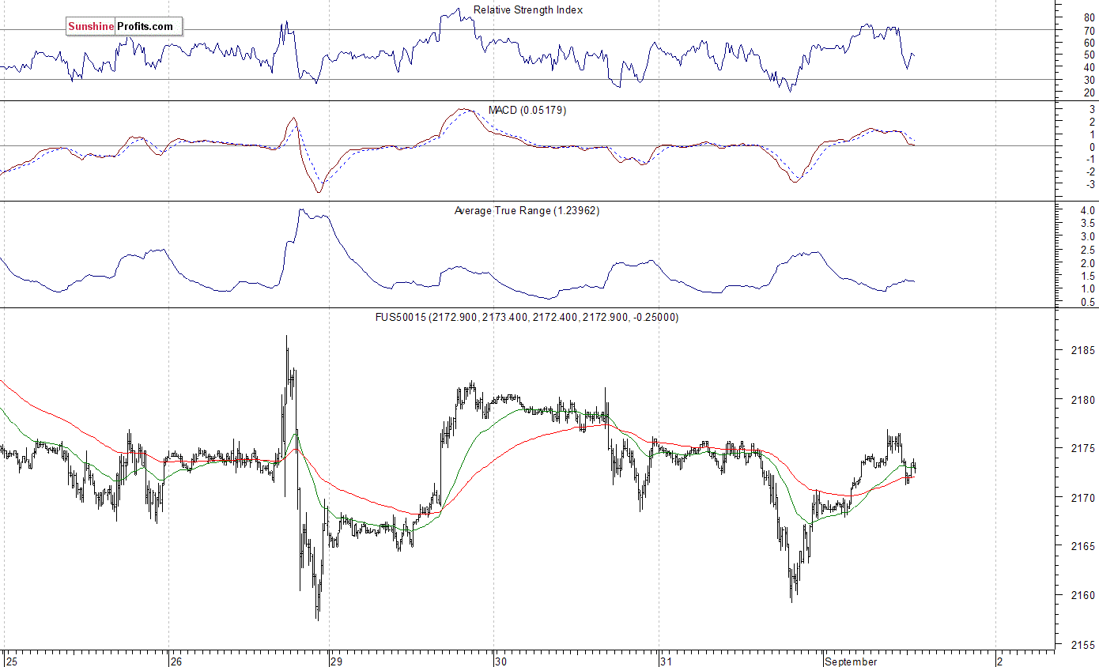Click the 2175 price axis label
Viewport: 1099px width, 667px height.
(x=1082, y=448)
